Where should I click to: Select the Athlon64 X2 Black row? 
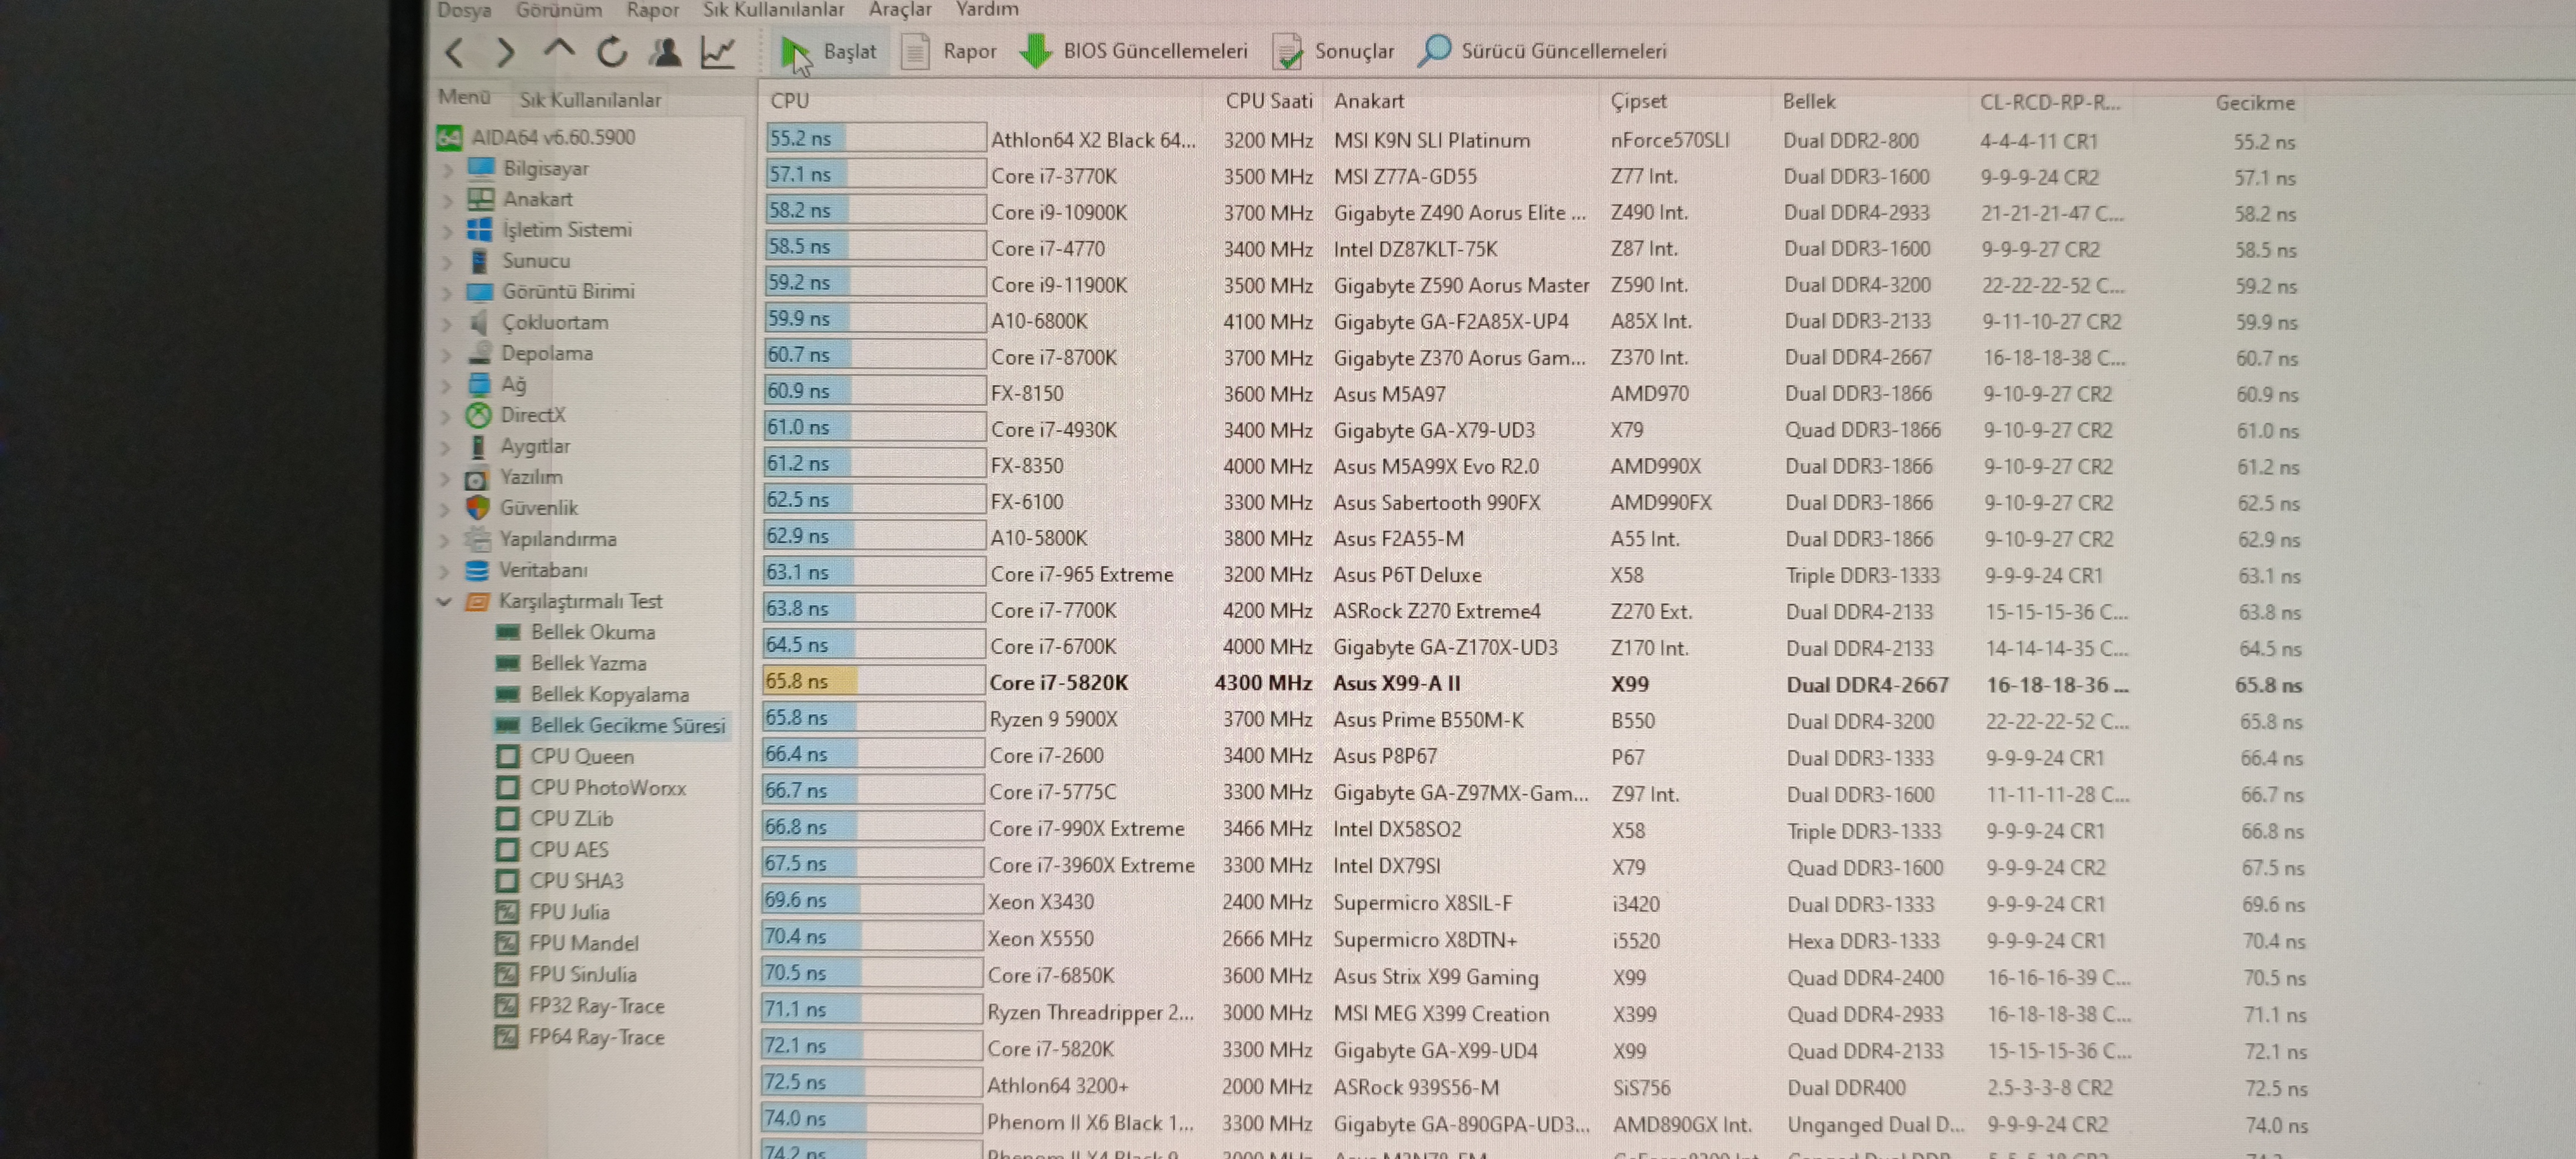pyautogui.click(x=1532, y=140)
